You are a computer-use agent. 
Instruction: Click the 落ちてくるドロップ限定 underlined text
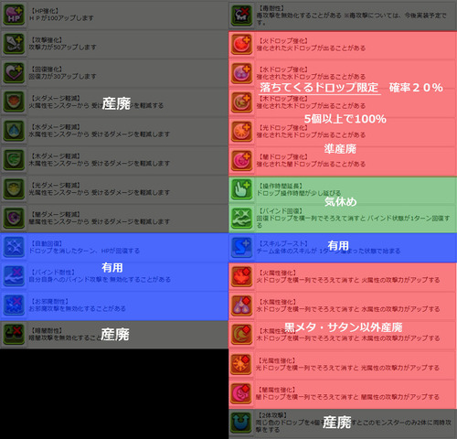pyautogui.click(x=319, y=88)
